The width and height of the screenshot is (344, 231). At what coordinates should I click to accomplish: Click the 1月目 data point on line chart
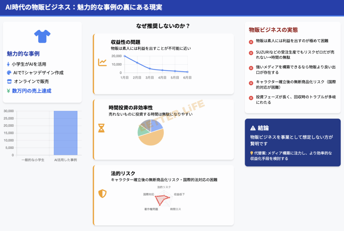coord(125,56)
